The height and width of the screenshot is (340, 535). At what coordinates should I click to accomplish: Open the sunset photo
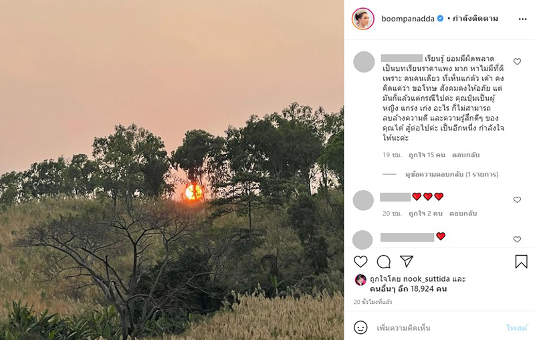coord(172,170)
